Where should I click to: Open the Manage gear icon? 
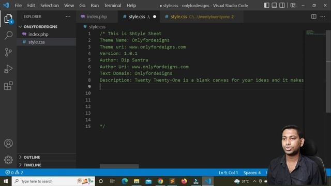(8, 160)
